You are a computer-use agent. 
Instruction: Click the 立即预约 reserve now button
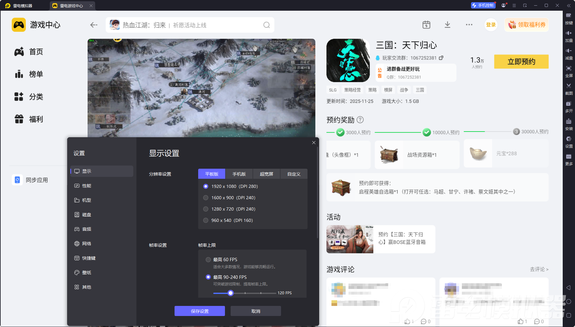521,62
